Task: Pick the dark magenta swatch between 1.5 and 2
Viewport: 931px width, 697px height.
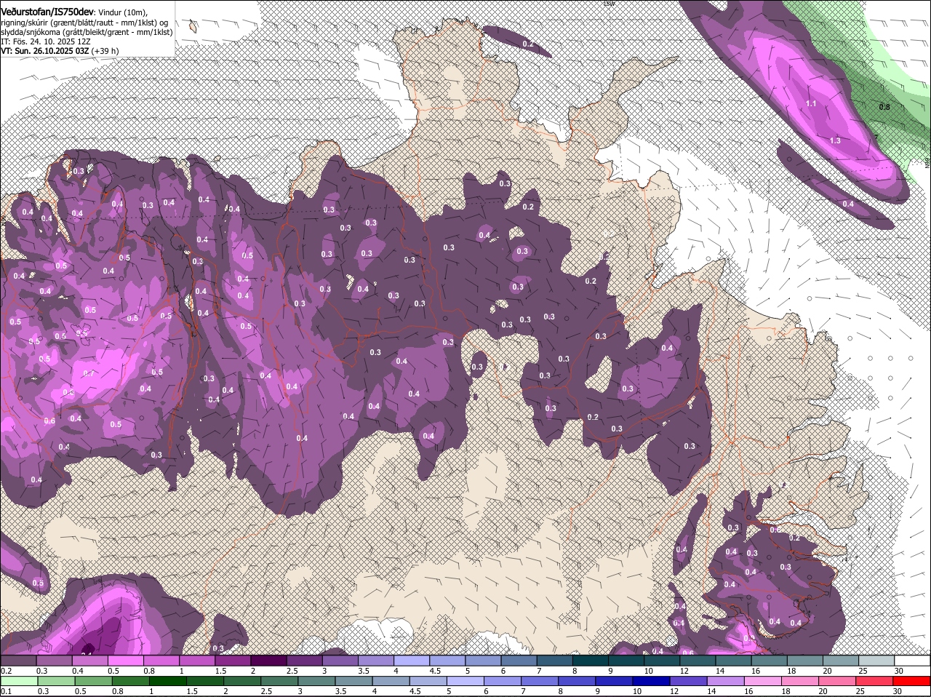Action: [233, 661]
